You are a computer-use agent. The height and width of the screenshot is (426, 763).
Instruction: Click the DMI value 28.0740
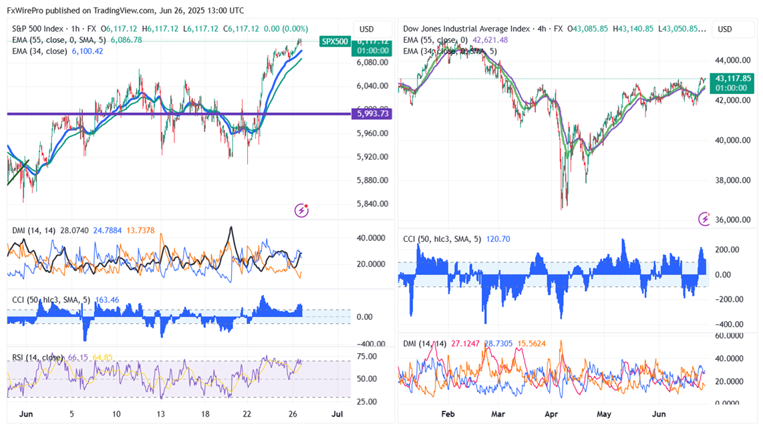click(x=74, y=230)
